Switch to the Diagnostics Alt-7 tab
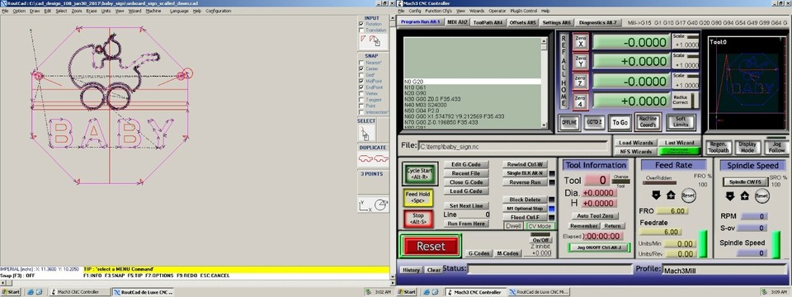The width and height of the screenshot is (792, 297). click(597, 22)
